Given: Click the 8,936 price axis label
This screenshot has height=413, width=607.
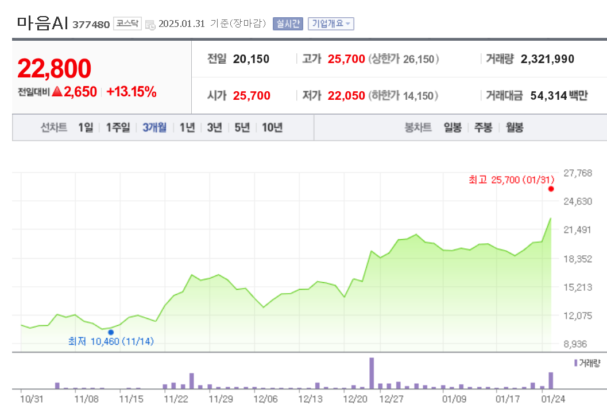Looking at the screenshot, I should pos(575,344).
